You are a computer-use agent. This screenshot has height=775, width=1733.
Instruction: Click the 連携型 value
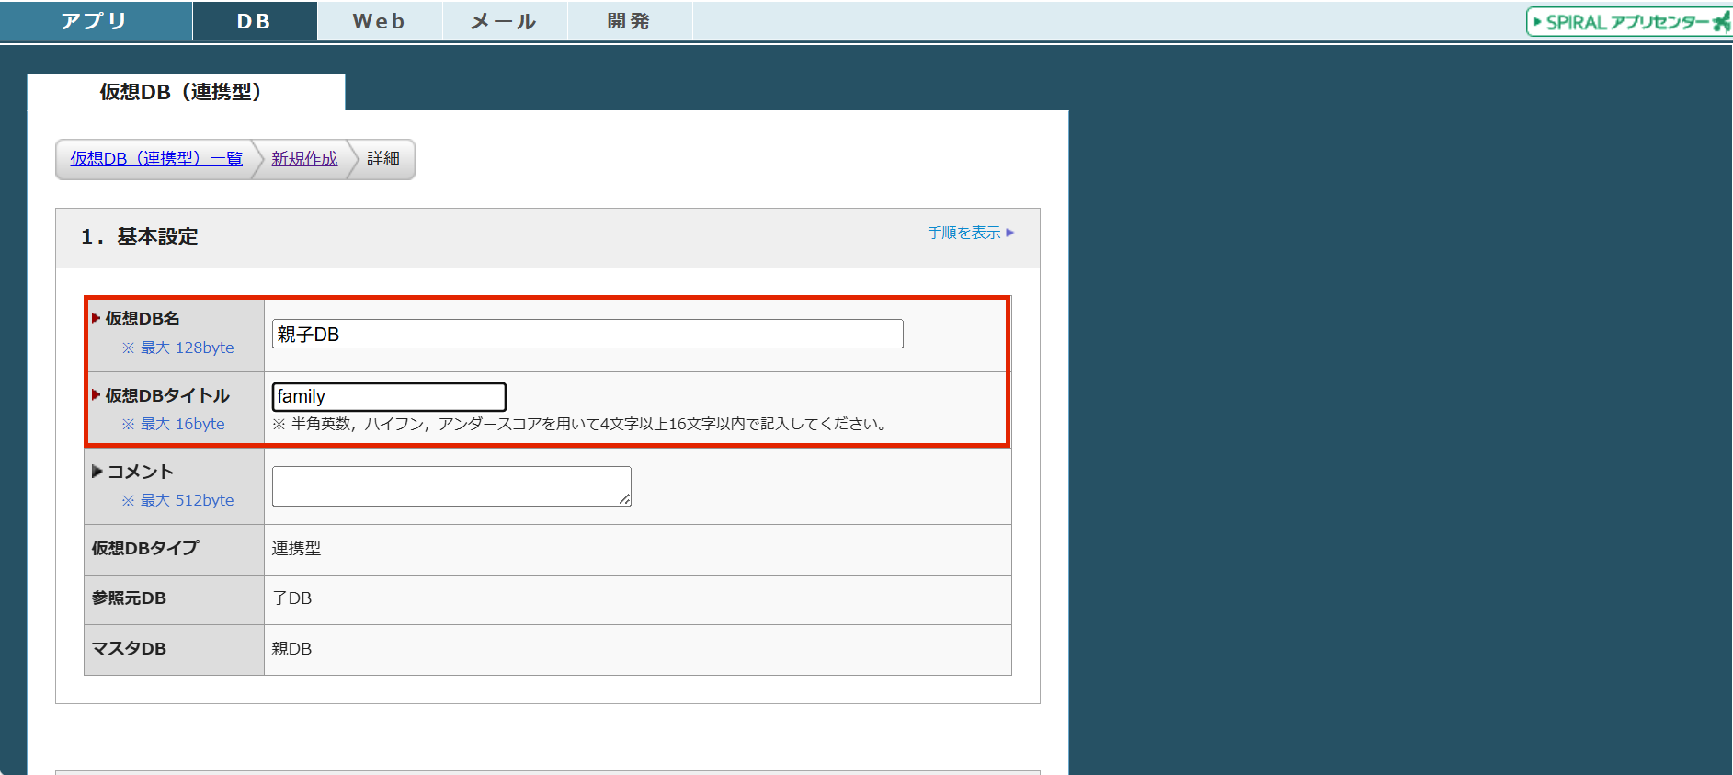[x=296, y=548]
